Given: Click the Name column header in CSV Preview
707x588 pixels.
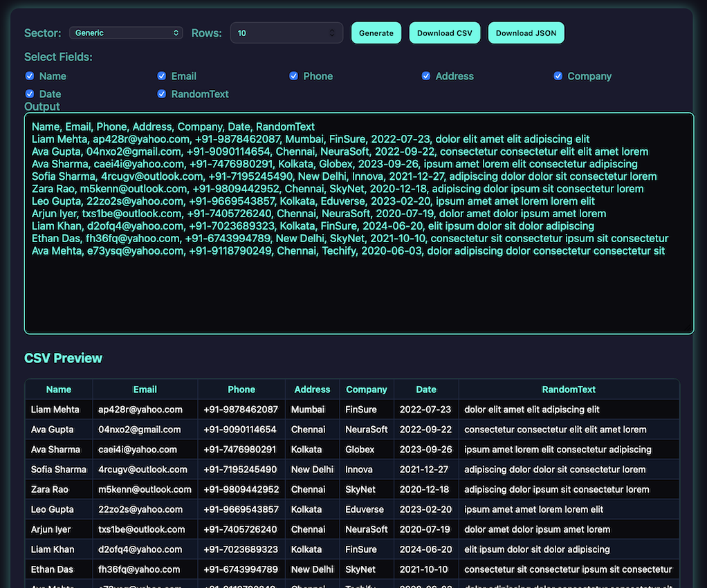Looking at the screenshot, I should tap(59, 389).
